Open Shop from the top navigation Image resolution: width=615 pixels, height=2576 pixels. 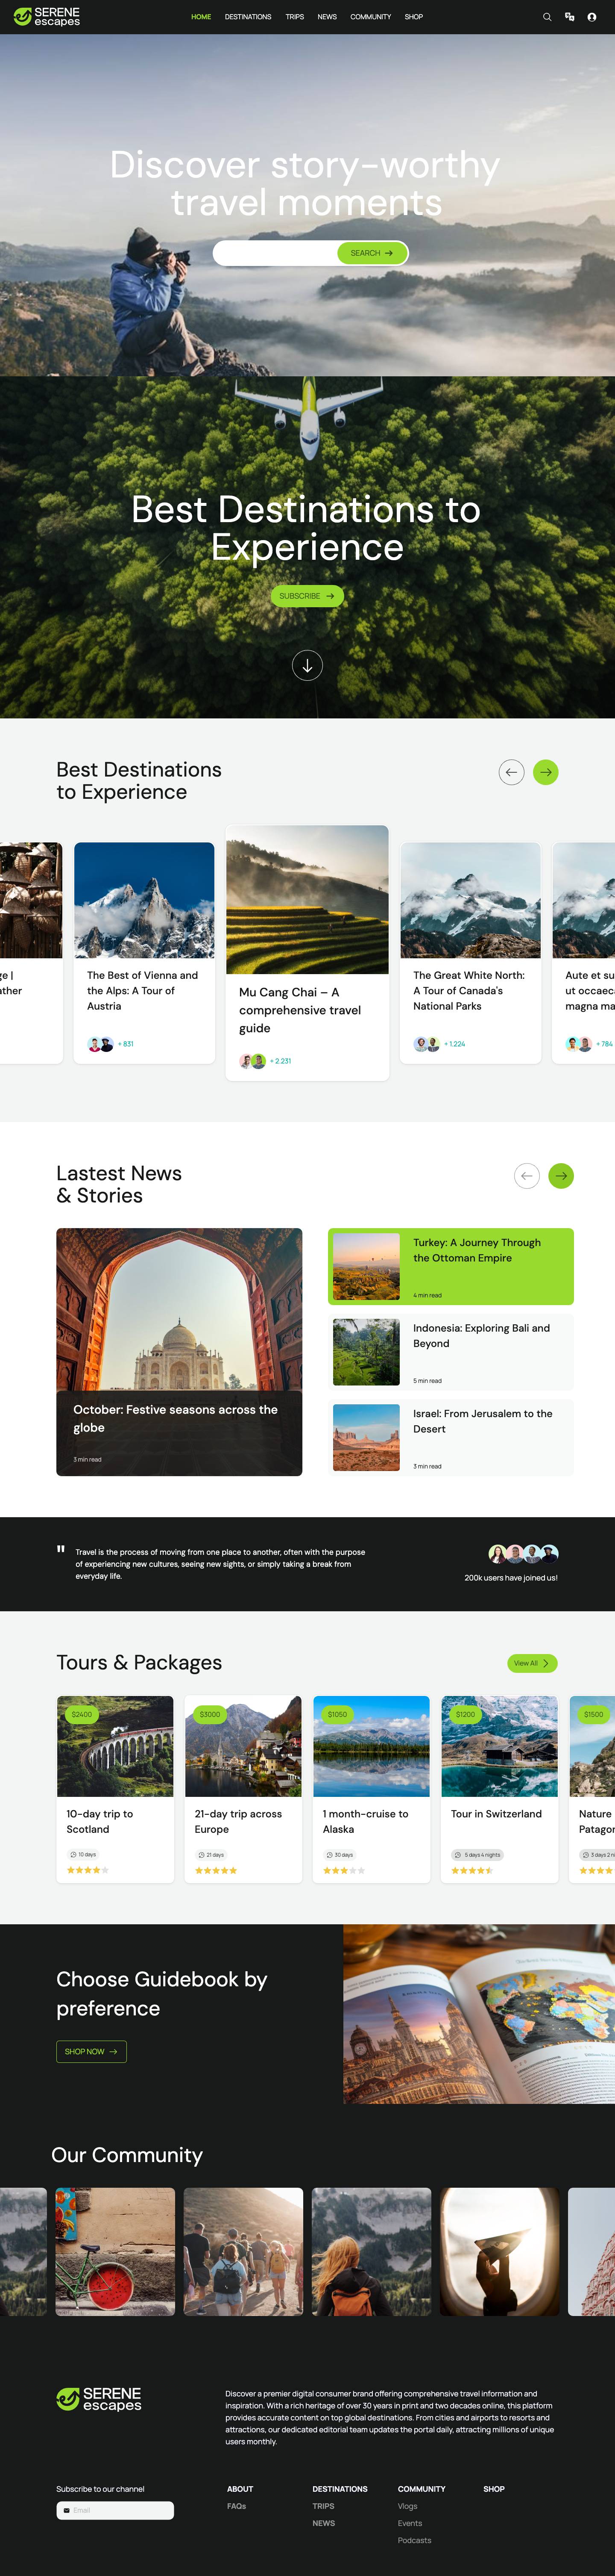[413, 17]
